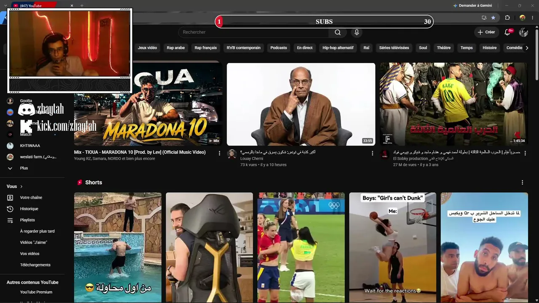The width and height of the screenshot is (539, 303).
Task: Start voice search with the microphone
Action: [x=357, y=32]
